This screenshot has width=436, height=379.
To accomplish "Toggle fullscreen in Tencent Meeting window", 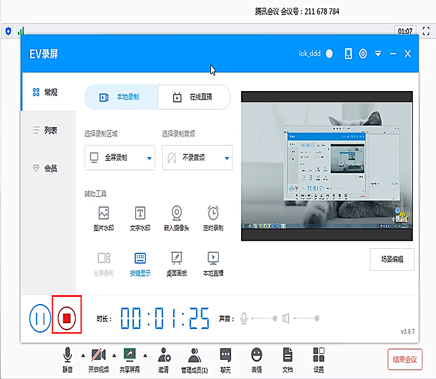I will tap(426, 31).
